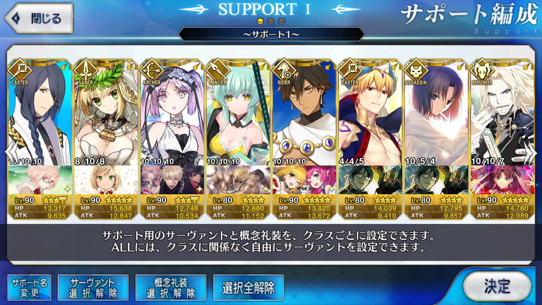Tap the 概念礼装選択解除 button

pyautogui.click(x=171, y=287)
